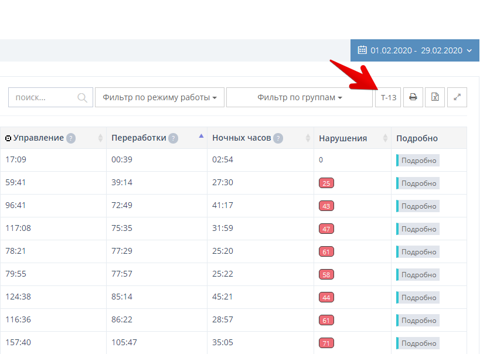Click the red violations badge 71
Viewport: 490px width, 354px height.
(x=326, y=343)
